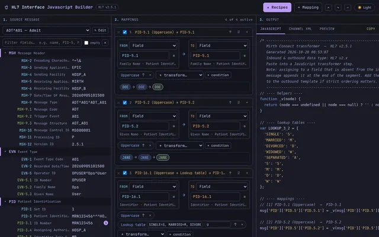Viewport: 379px width, 237px height.
Task: Disable mapping 1 PID-5.1 checkbox
Action: click(x=125, y=32)
